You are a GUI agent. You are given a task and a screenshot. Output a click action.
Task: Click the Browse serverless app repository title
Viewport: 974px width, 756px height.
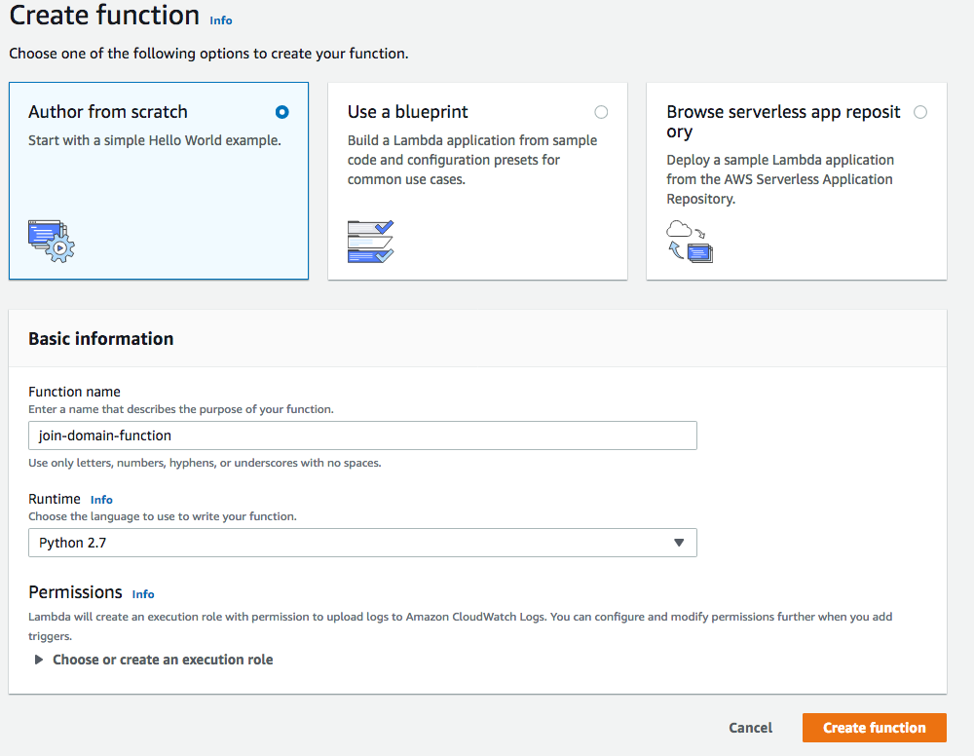(783, 122)
